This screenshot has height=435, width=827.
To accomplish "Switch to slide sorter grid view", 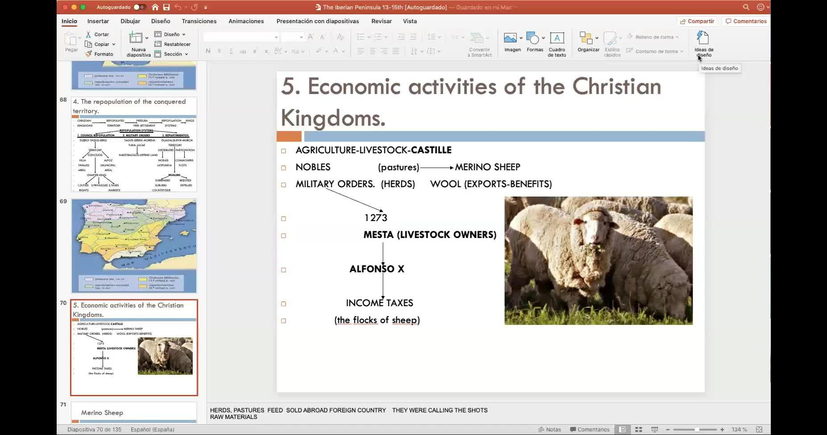I will [638, 429].
